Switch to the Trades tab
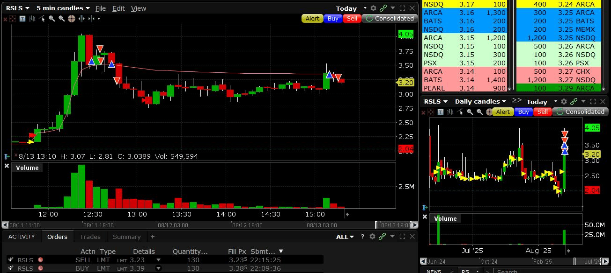 [90, 237]
